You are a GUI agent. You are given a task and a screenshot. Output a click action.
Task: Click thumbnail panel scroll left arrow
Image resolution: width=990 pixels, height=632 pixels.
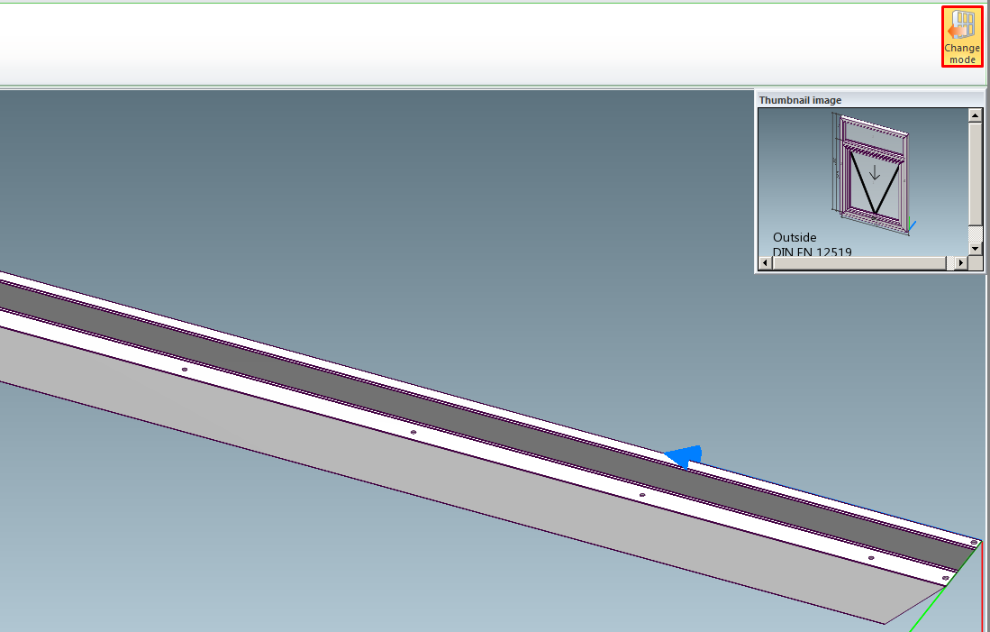pos(766,262)
